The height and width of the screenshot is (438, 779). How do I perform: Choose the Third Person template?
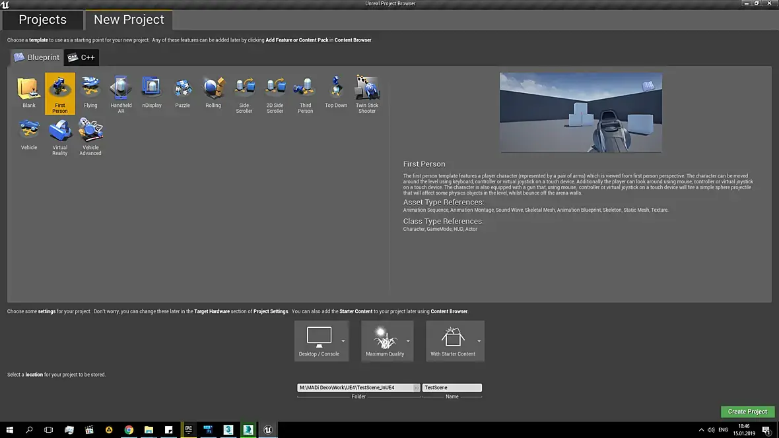(x=305, y=94)
